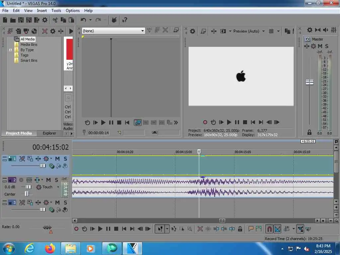Image resolution: width=340 pixels, height=255 pixels.
Task: Open project Properties gear in main toolbar
Action: tap(45, 20)
